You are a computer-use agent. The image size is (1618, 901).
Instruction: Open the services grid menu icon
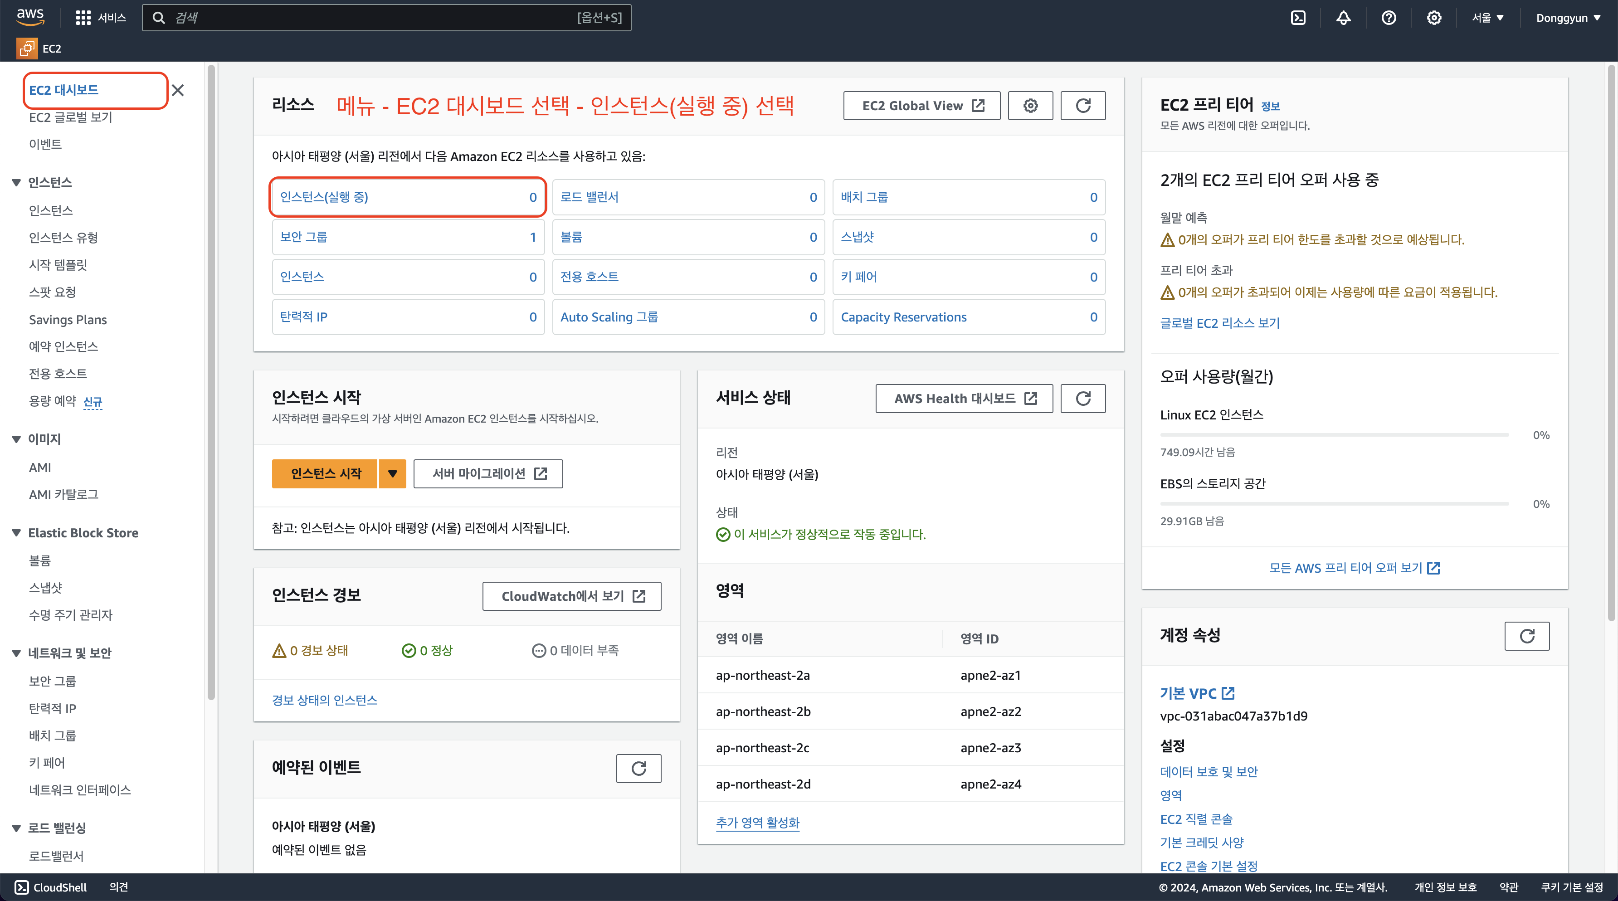pyautogui.click(x=83, y=18)
